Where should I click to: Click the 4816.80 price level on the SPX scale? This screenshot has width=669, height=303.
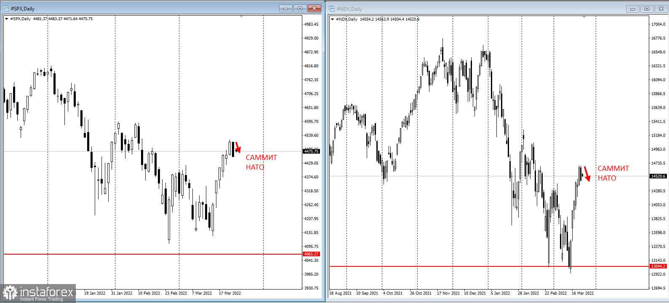click(x=312, y=66)
